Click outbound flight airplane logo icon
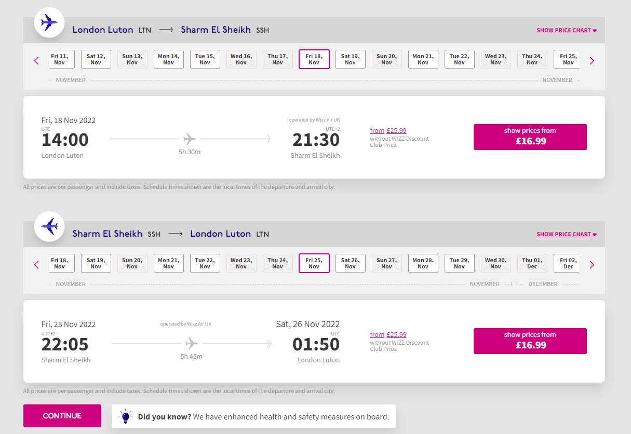This screenshot has height=434, width=631. 49,22
